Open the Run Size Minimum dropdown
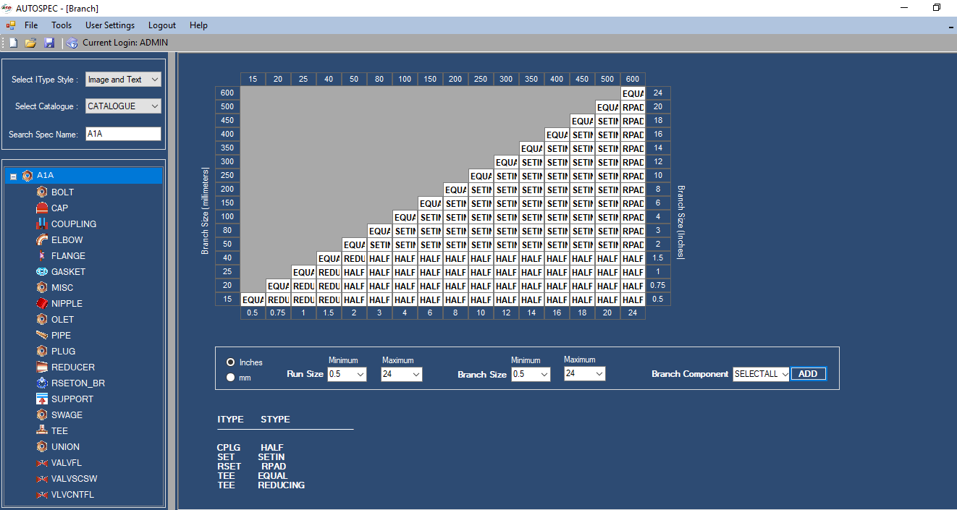The width and height of the screenshot is (957, 510). (x=347, y=374)
